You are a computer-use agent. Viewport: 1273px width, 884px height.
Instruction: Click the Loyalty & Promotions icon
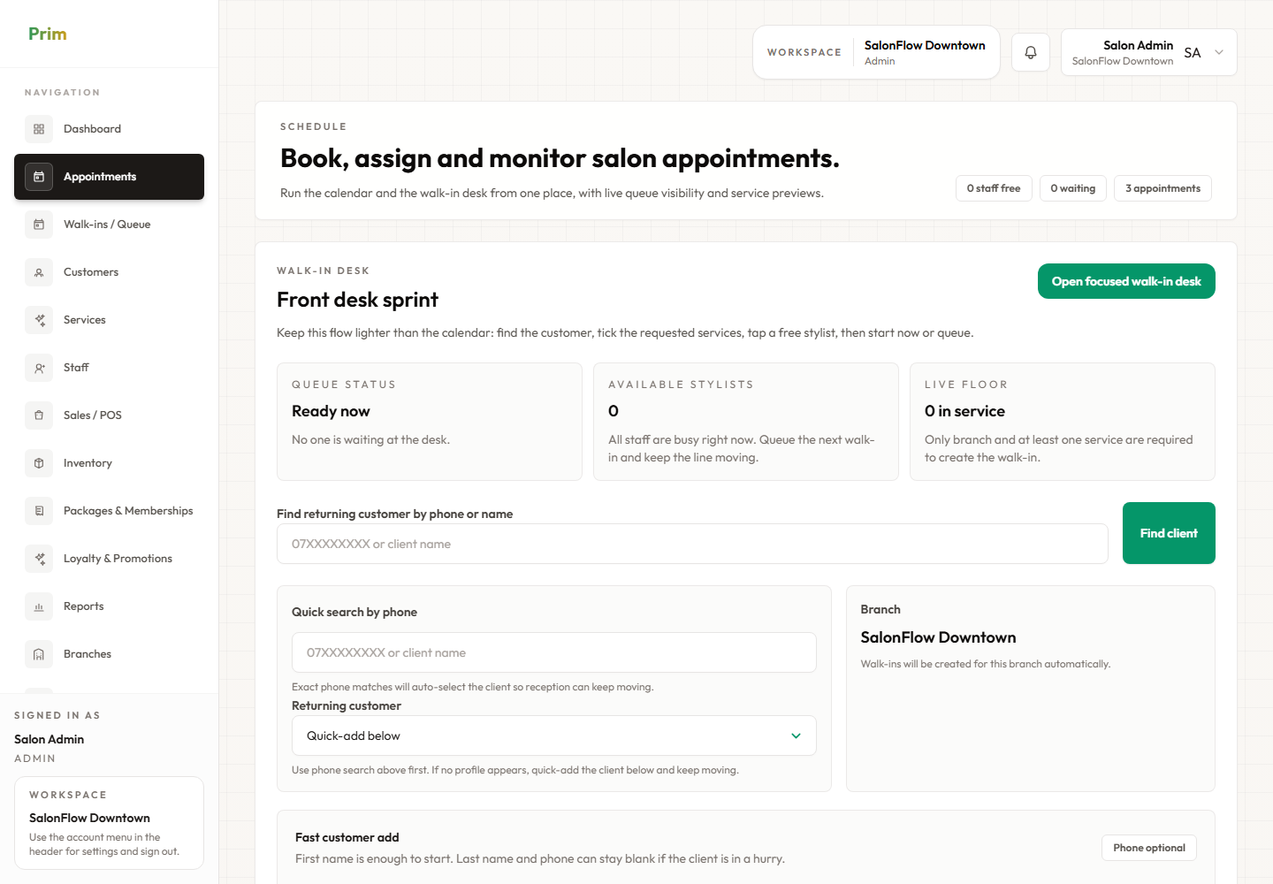click(x=39, y=559)
